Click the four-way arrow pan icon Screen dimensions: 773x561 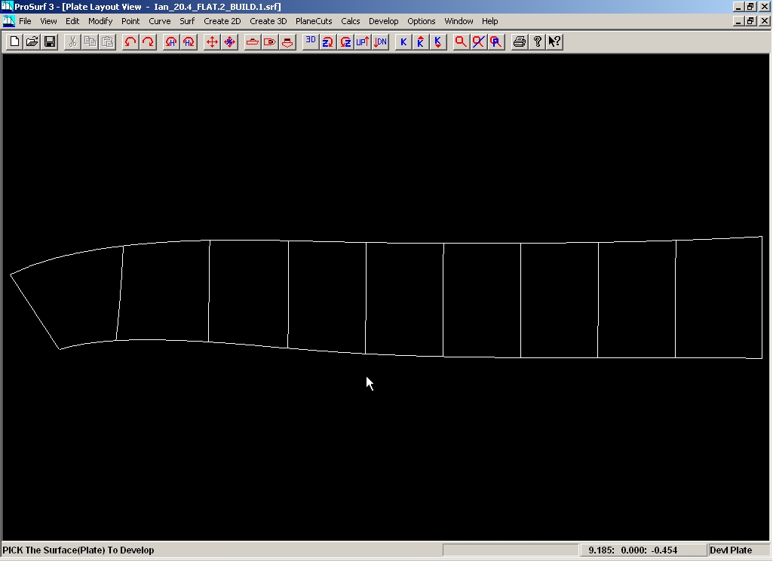pyautogui.click(x=212, y=42)
